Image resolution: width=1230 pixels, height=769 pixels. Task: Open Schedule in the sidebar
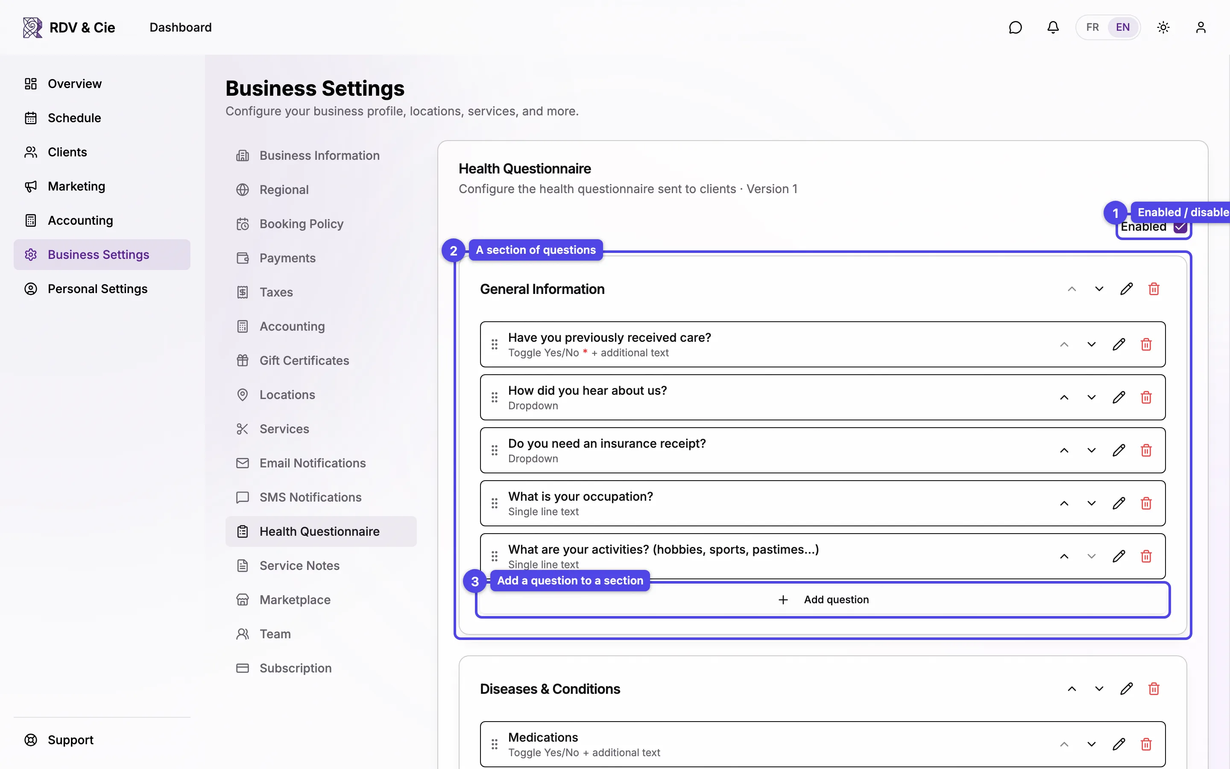(x=102, y=117)
